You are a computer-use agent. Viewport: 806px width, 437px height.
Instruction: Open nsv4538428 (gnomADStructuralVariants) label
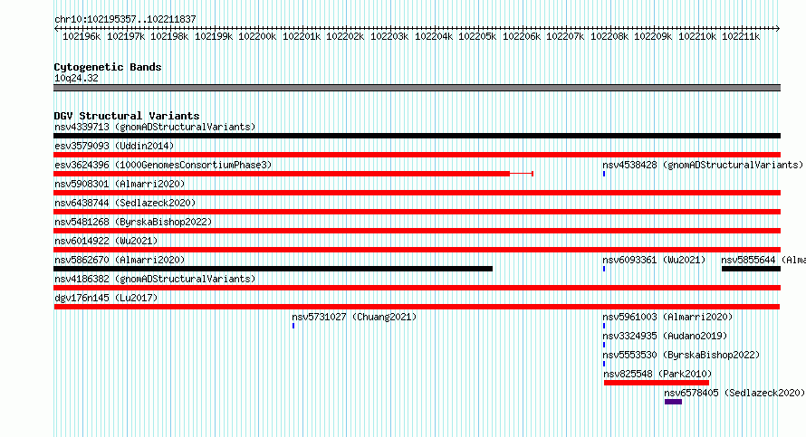703,165
